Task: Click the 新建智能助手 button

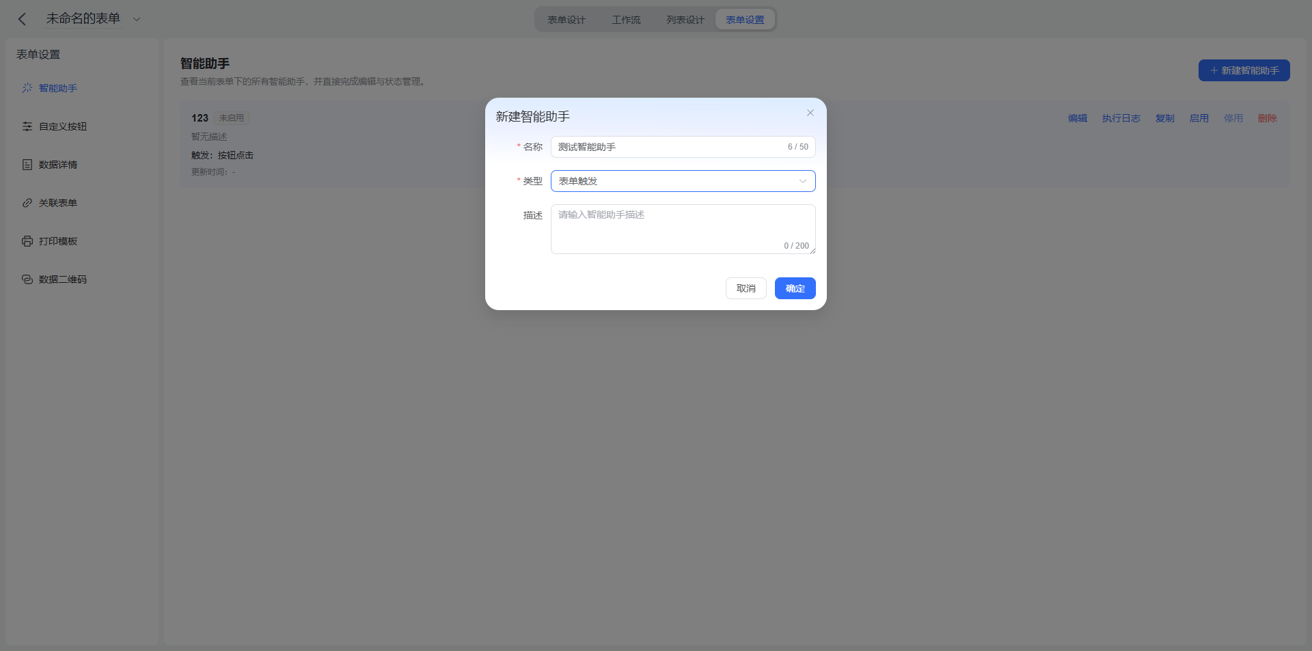Action: (x=1244, y=70)
